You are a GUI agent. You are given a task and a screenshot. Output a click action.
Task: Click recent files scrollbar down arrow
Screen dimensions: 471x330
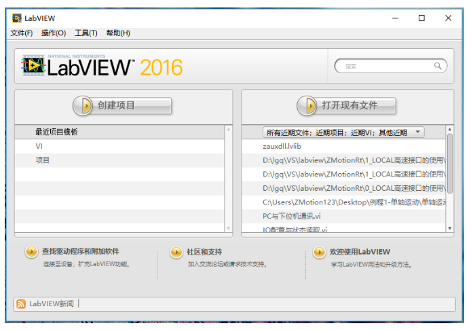tap(450, 228)
